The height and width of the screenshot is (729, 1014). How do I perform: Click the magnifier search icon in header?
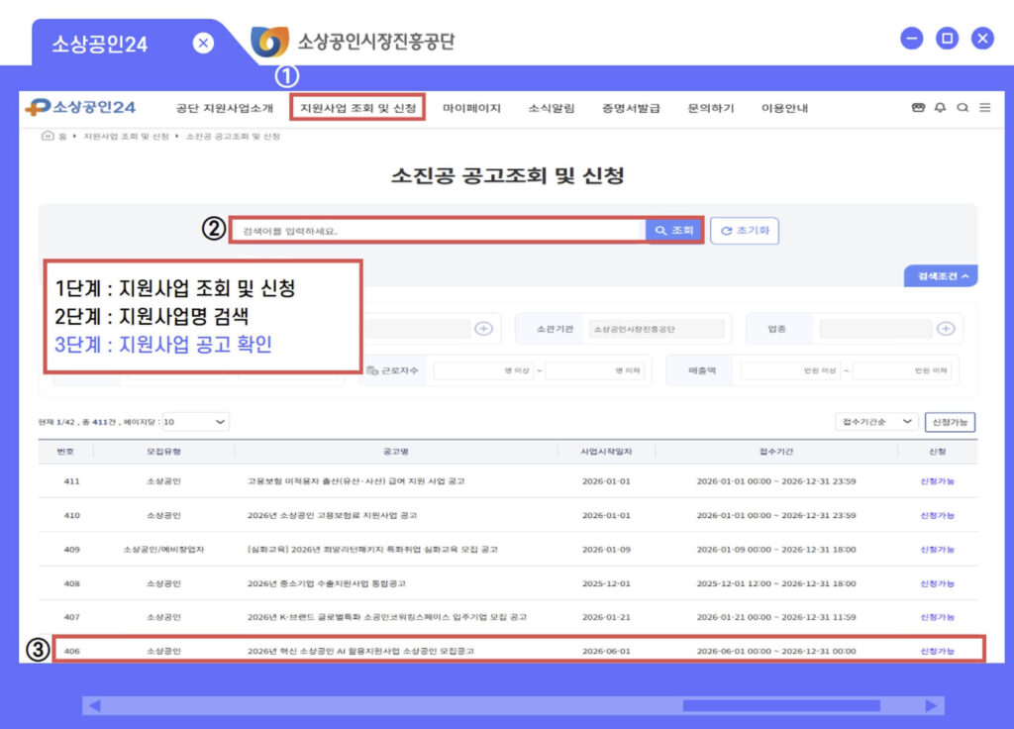tap(963, 107)
